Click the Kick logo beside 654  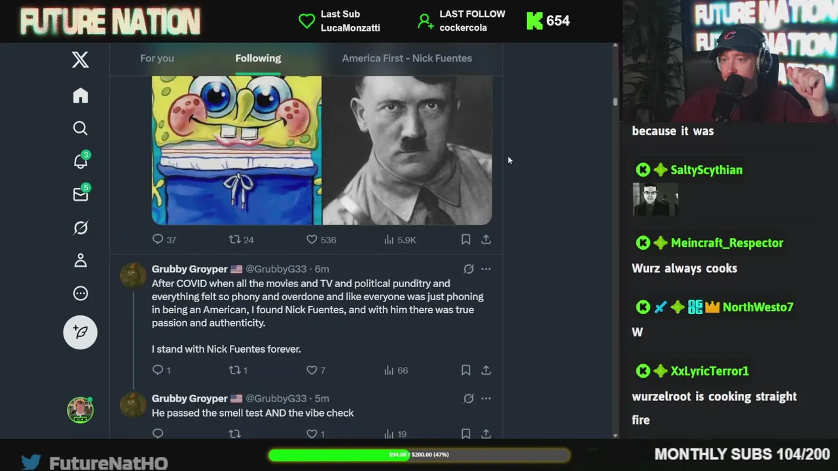point(534,21)
